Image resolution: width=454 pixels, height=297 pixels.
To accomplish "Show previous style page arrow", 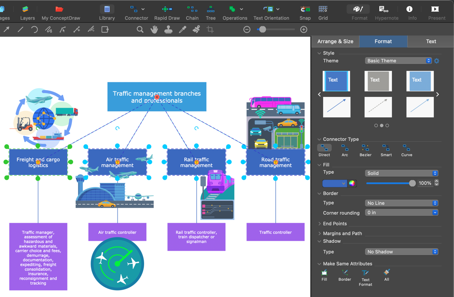I will [319, 94].
